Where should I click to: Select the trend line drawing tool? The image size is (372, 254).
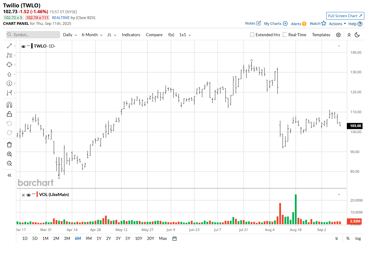(9, 46)
